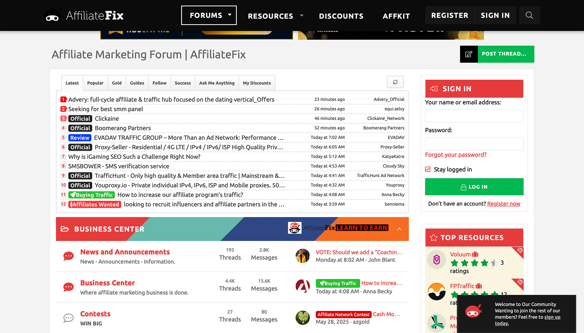Viewport: 584px width, 333px height.
Task: Click the pencil icon beside Post Thread
Action: click(x=469, y=54)
